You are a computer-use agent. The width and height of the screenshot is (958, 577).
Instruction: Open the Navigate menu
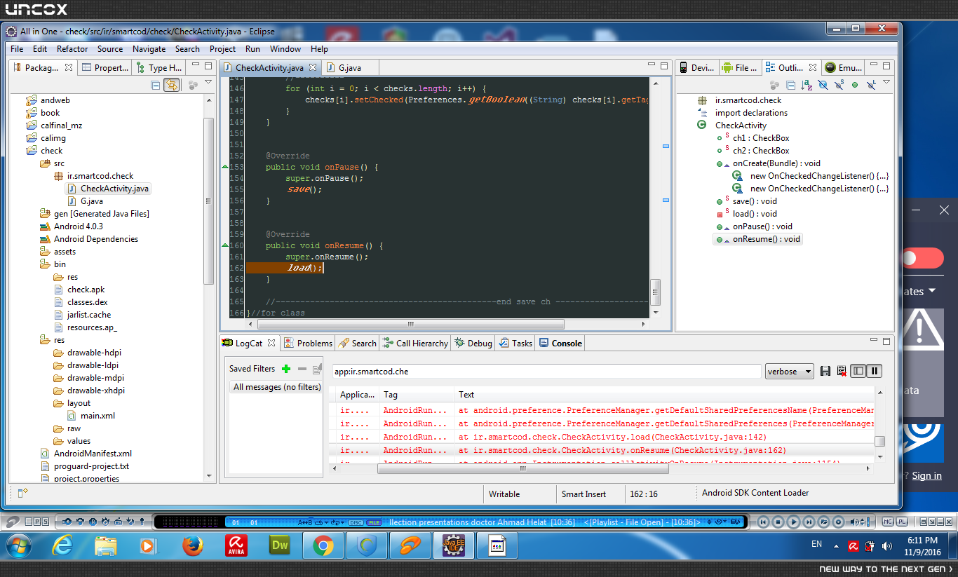[x=149, y=49]
